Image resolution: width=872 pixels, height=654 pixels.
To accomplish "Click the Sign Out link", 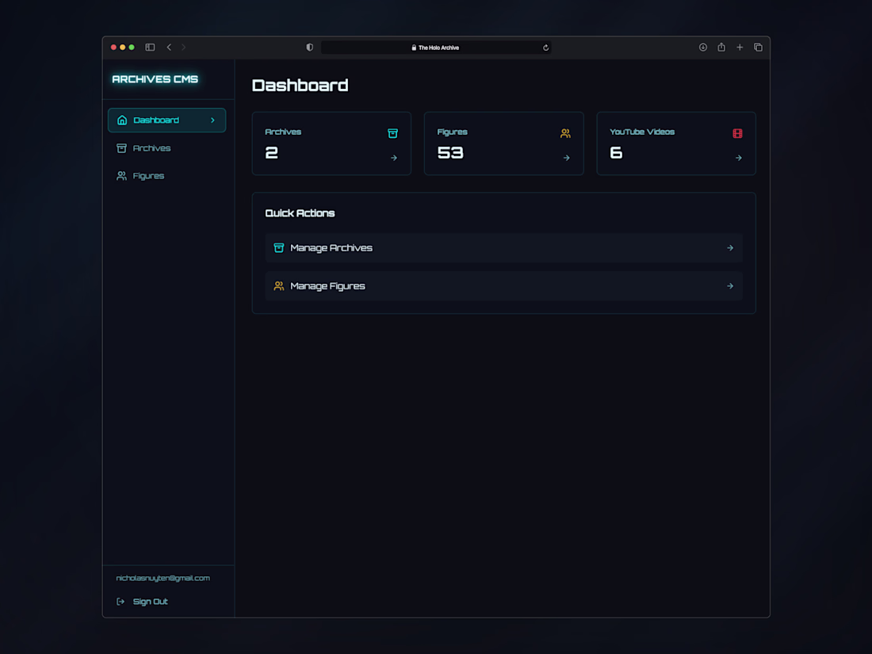I will click(x=150, y=602).
